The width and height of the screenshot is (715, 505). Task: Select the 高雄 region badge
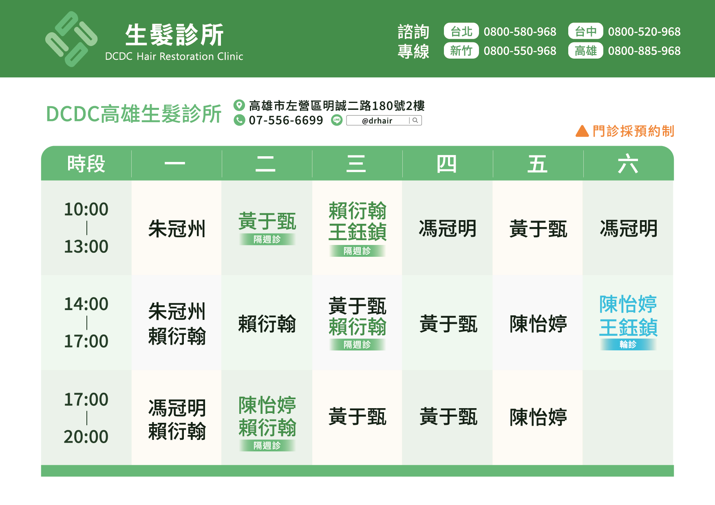click(x=585, y=51)
